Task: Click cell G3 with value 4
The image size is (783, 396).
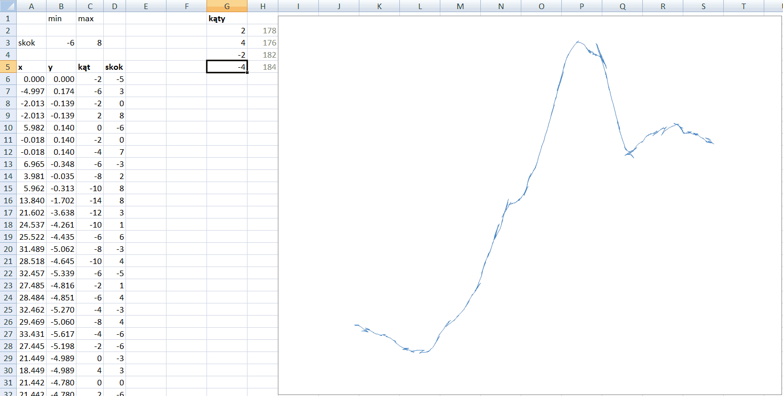Action: pos(227,43)
